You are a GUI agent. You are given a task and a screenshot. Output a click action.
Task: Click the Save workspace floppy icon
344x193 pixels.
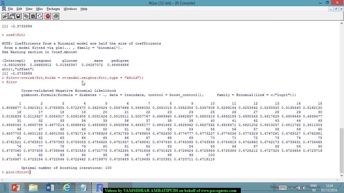18,16
